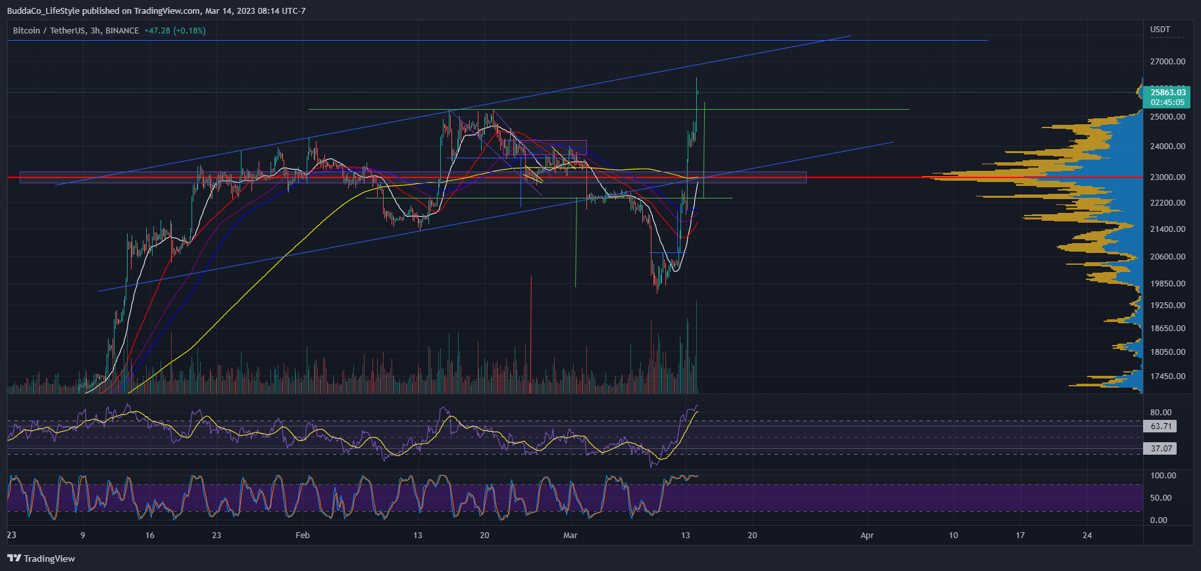Click the 100.00 stochastic scale label
This screenshot has width=1201, height=571.
coord(1163,476)
